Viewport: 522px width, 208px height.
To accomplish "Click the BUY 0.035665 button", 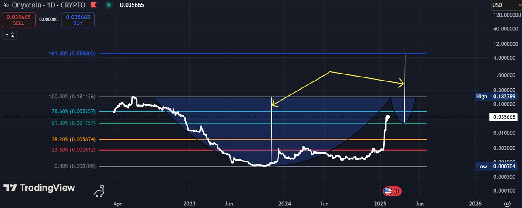I will [x=77, y=20].
